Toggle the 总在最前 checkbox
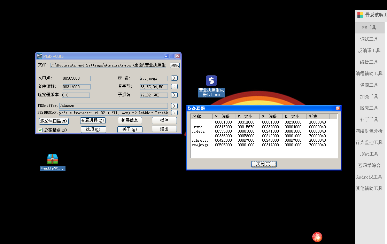387x244 pixels. [x=40, y=130]
